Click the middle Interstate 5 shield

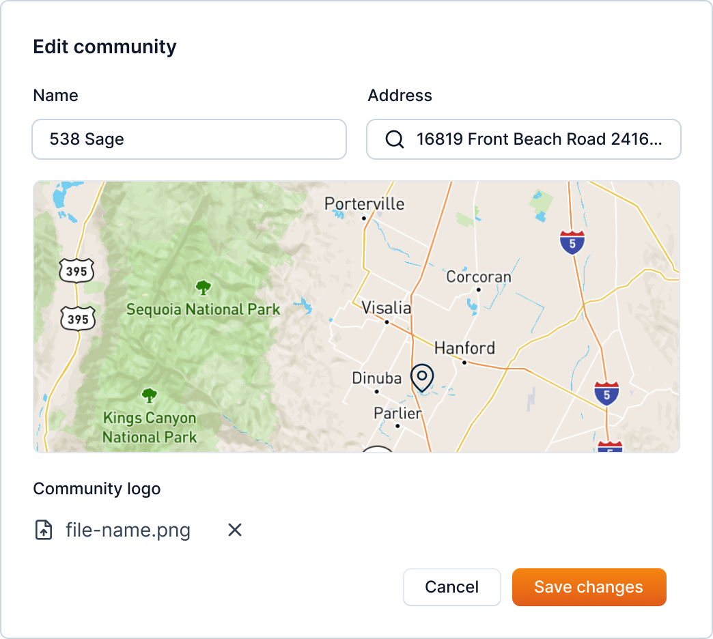coord(606,393)
